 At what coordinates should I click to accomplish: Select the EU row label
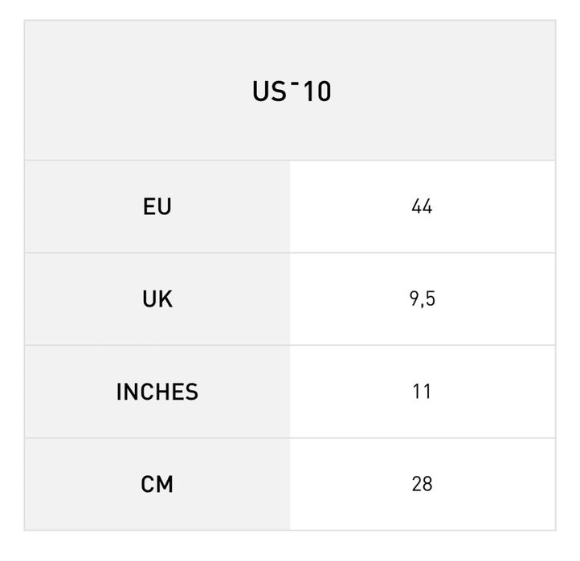point(157,207)
